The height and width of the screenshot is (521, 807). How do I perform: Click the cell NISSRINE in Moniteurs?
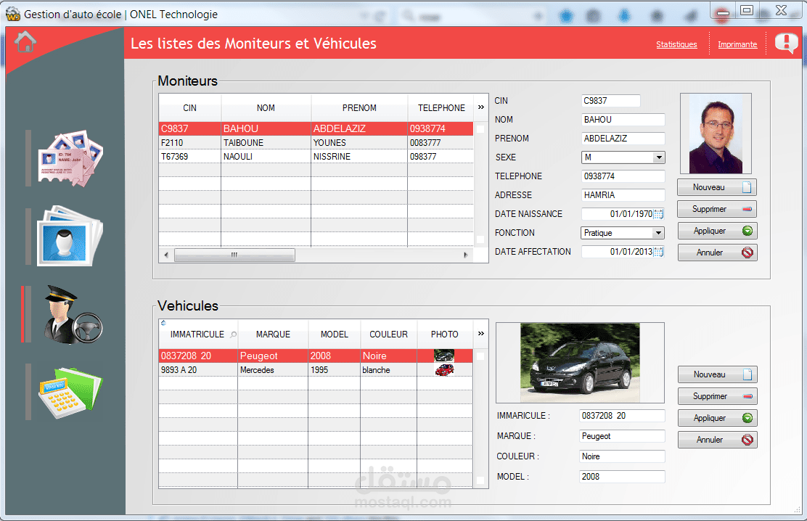pos(359,157)
